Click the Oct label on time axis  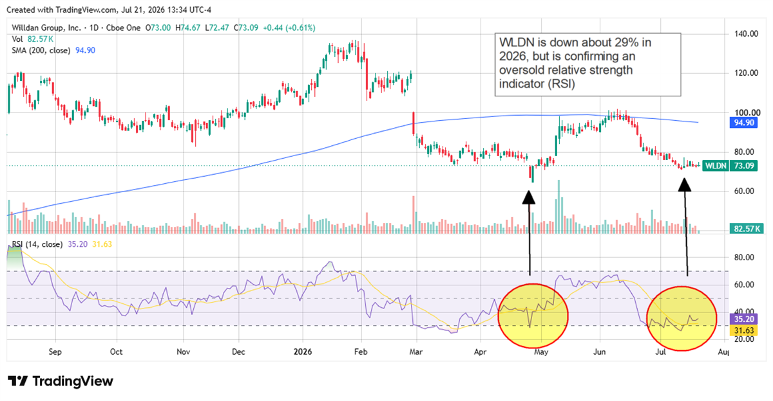[x=116, y=352]
